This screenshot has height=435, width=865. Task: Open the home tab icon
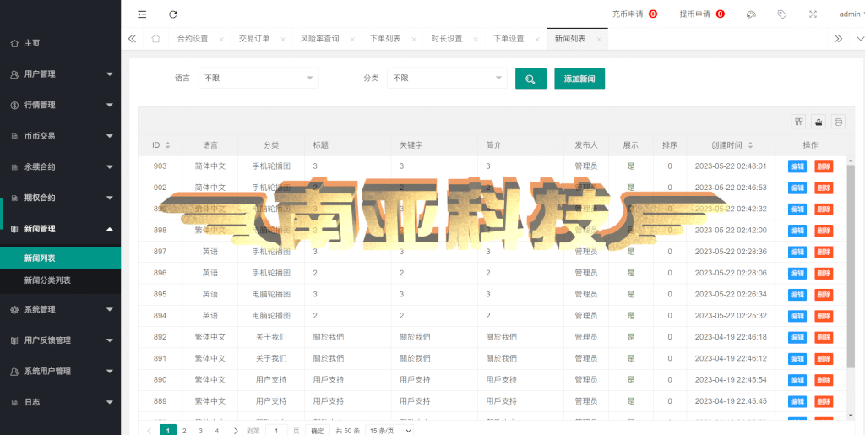coord(155,39)
